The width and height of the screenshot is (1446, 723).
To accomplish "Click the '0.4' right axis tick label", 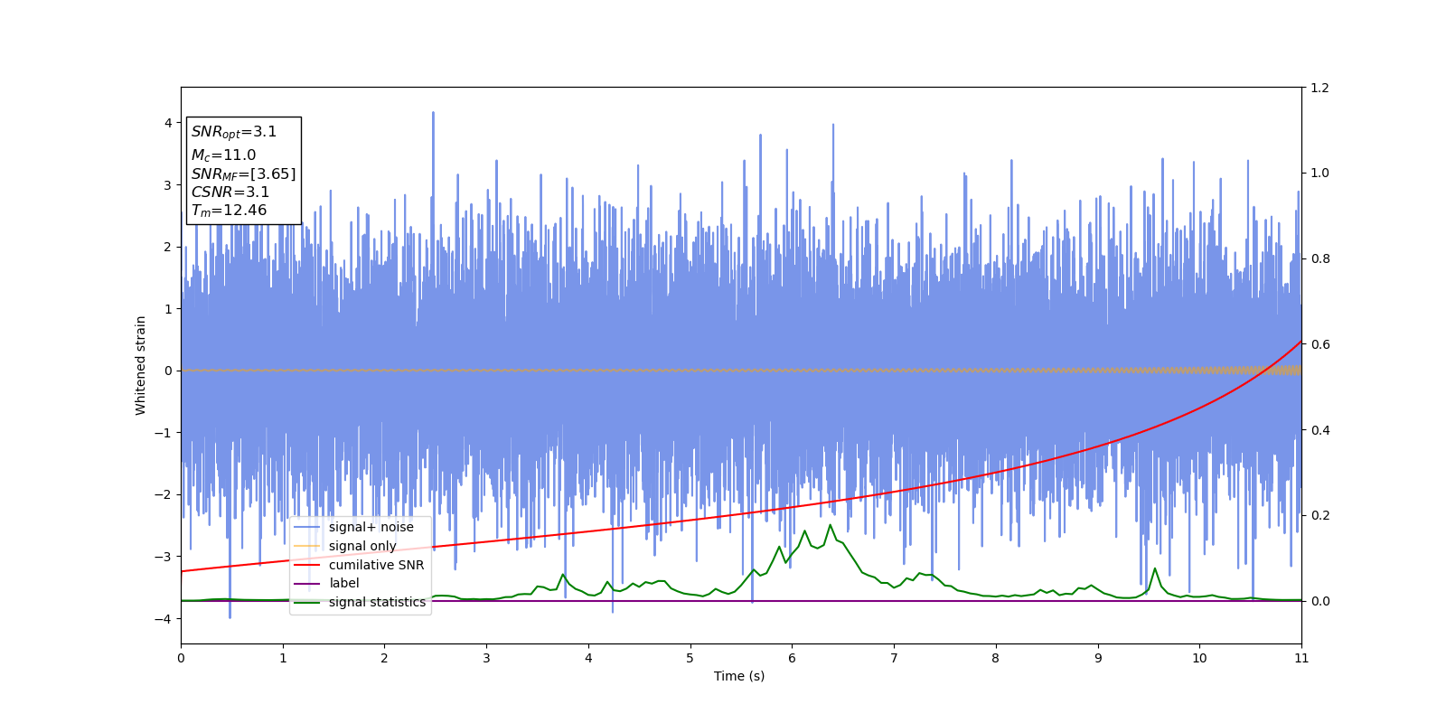I will [x=1319, y=430].
